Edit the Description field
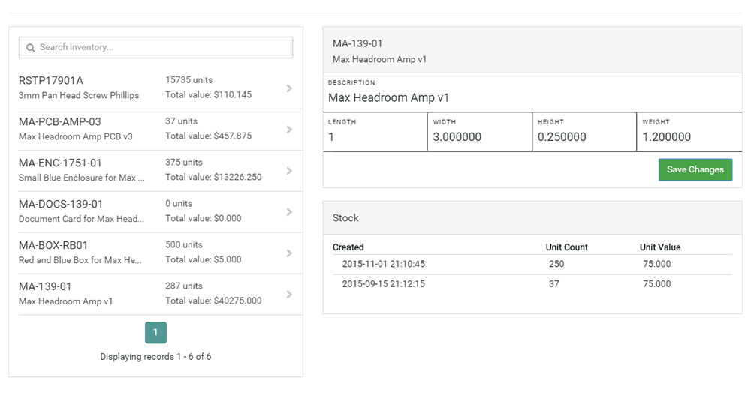The width and height of the screenshot is (751, 413). (x=532, y=98)
